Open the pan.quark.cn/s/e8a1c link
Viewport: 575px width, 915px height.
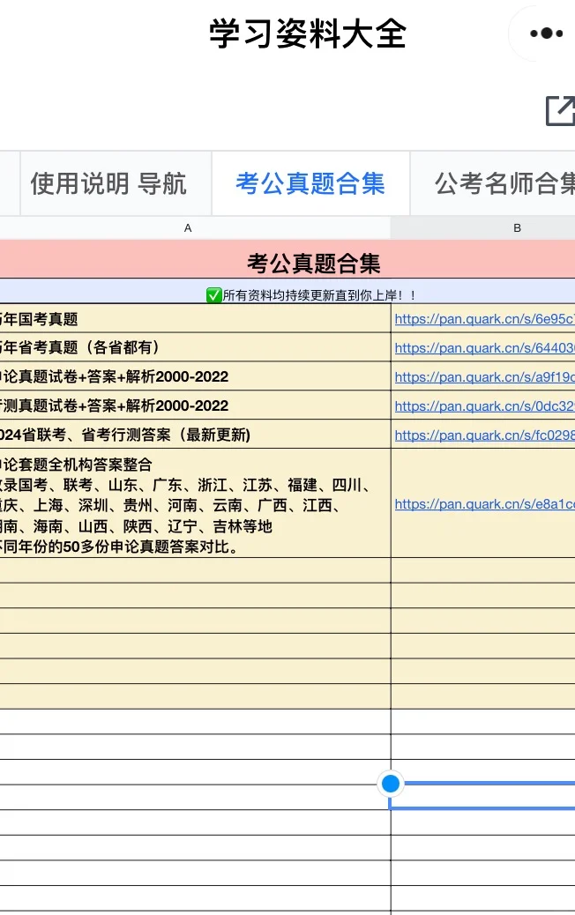(x=484, y=504)
